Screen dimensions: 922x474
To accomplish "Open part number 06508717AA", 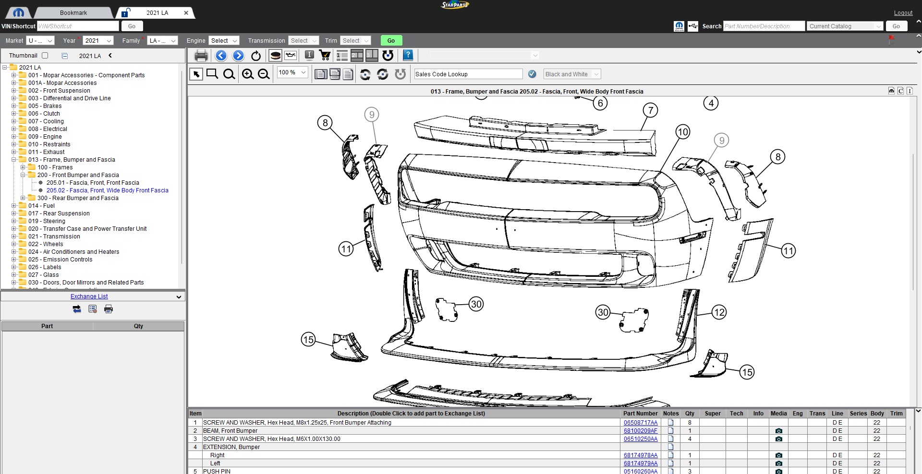I will point(640,423).
